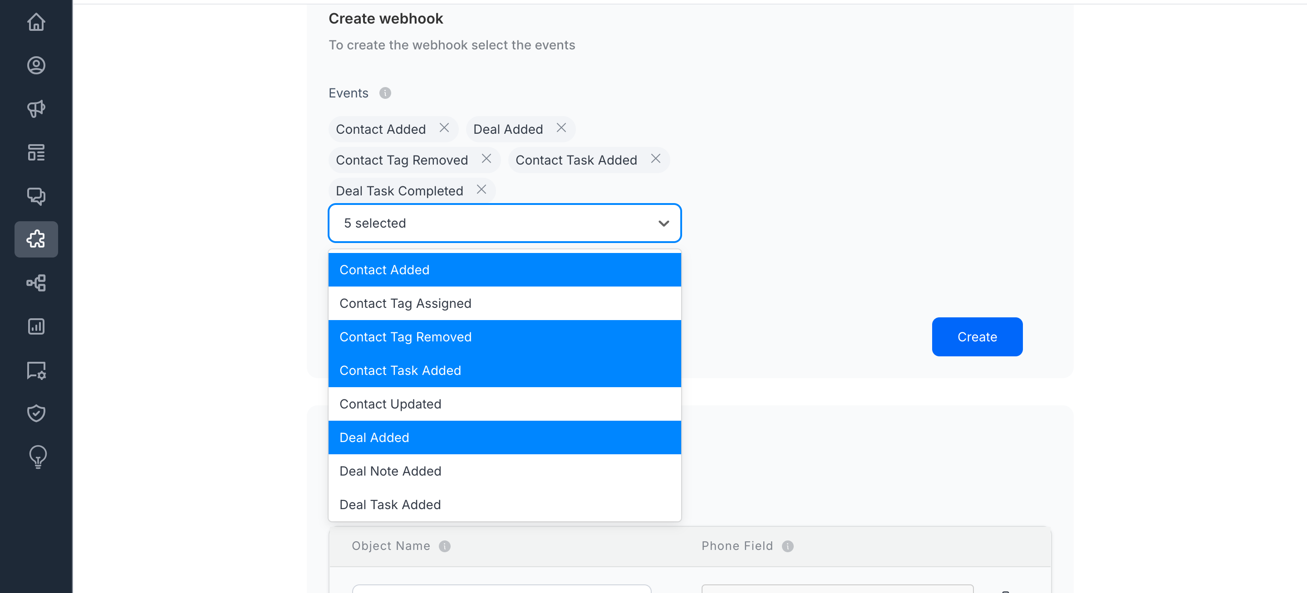Select Deal Note Added option
This screenshot has width=1307, height=593.
504,471
